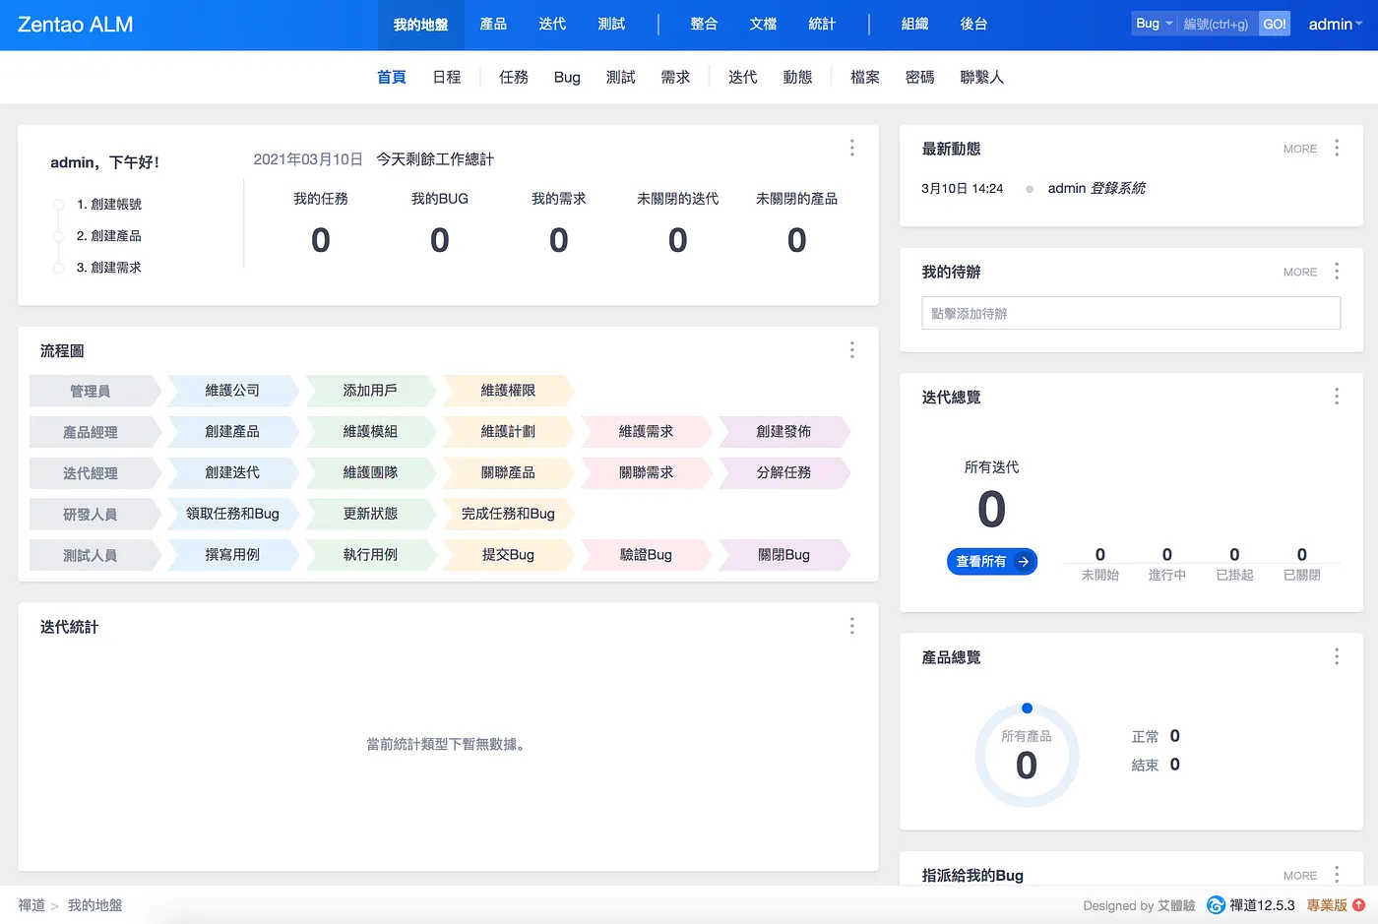The image size is (1378, 924).
Task: Go to 測試 in top navigation bar
Action: [x=611, y=24]
